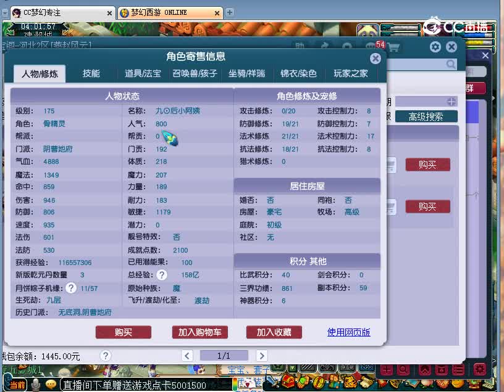Close the 角色寄售信息 dialog
The height and width of the screenshot is (392, 504).
tap(375, 59)
